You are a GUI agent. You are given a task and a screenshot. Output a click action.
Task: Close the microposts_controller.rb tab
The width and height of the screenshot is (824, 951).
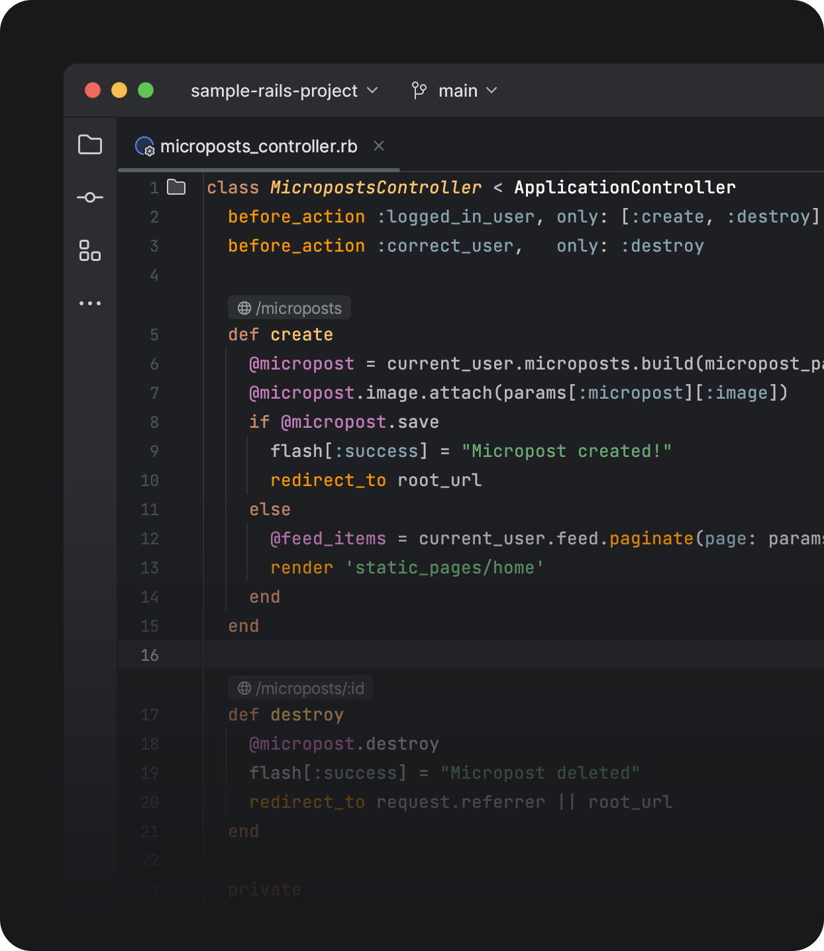click(379, 146)
